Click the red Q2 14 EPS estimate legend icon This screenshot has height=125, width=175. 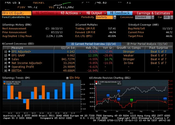click(x=95, y=82)
